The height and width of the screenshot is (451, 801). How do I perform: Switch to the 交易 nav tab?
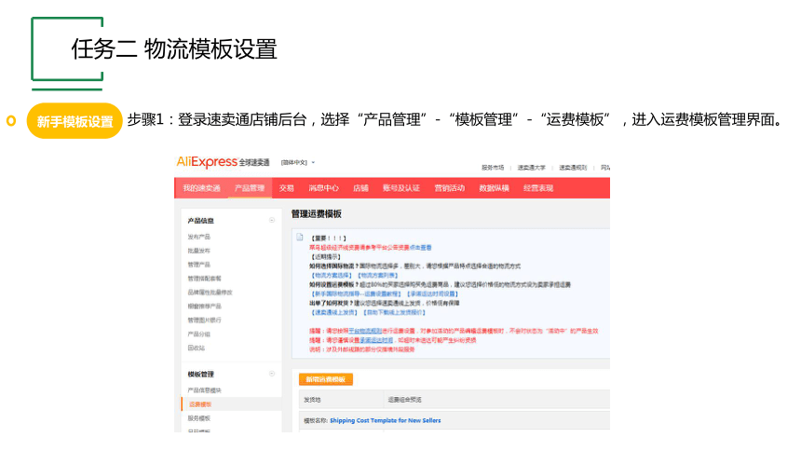[x=287, y=188]
